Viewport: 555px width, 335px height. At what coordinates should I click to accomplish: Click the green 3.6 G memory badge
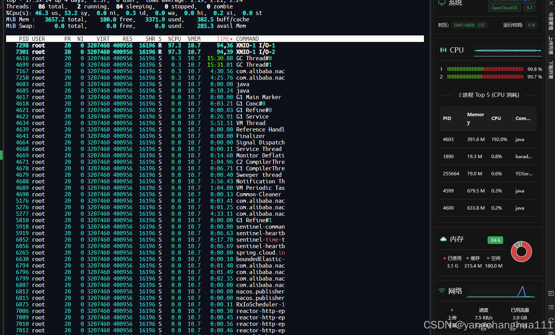495,240
